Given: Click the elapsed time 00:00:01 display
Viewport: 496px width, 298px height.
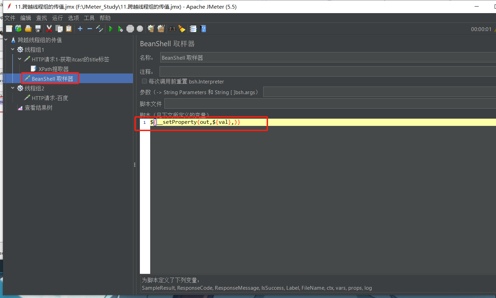Looking at the screenshot, I should tap(481, 29).
